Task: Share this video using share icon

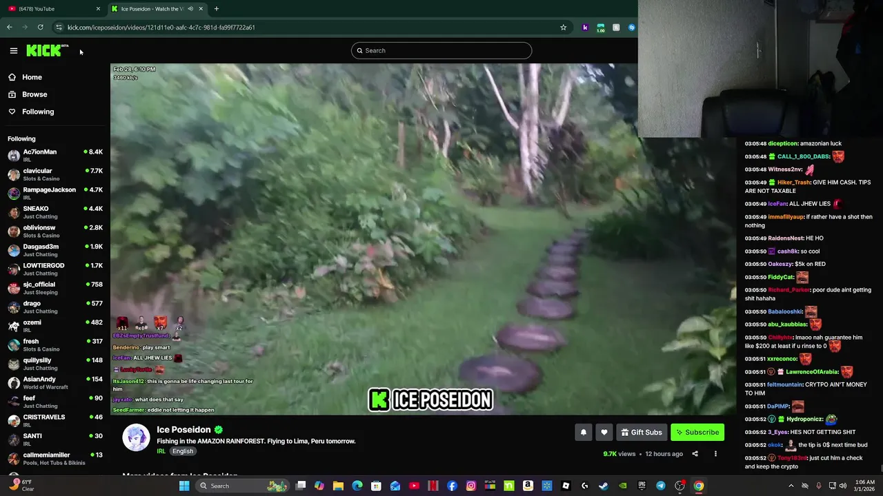Action: [695, 454]
